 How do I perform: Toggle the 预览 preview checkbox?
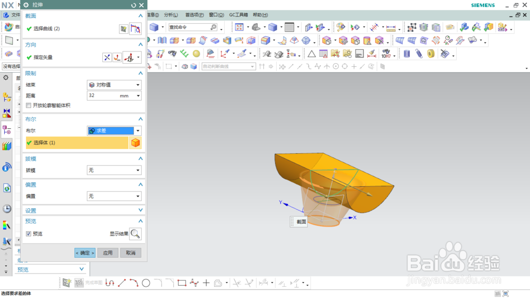pos(29,234)
